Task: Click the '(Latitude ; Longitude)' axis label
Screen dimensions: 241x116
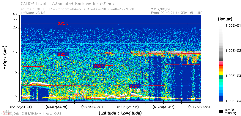Action: 120,113
